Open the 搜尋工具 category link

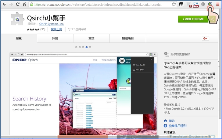click(x=56, y=29)
